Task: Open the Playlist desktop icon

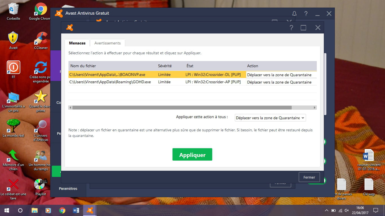Action: click(x=41, y=187)
